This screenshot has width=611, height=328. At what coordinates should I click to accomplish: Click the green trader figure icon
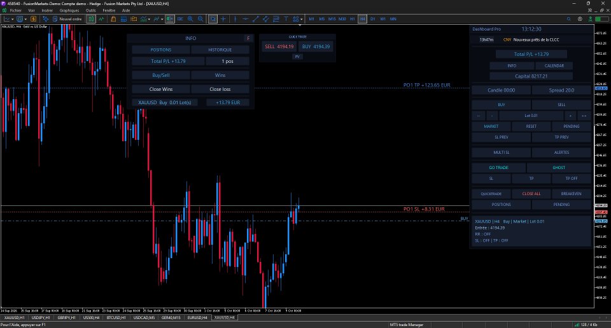point(591,18)
